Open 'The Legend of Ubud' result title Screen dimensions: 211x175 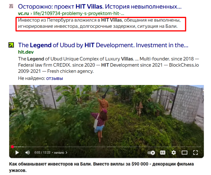[x=103, y=45]
